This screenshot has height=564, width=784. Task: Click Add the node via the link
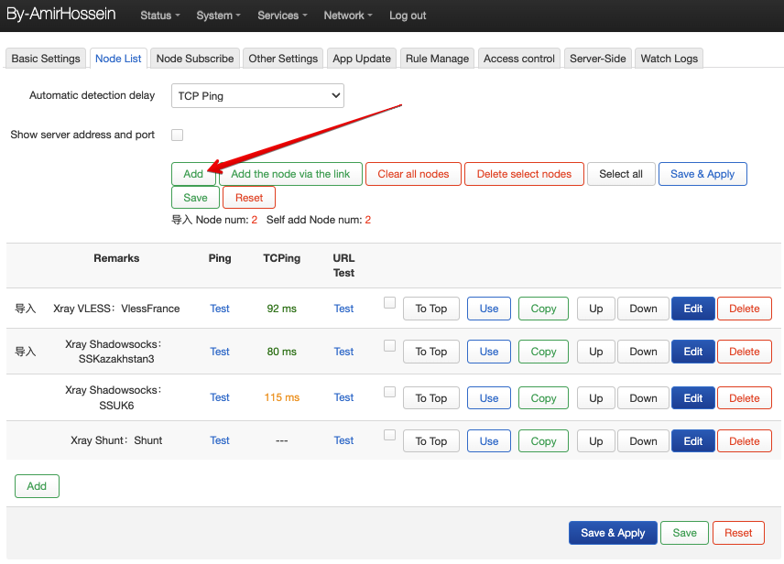[290, 174]
